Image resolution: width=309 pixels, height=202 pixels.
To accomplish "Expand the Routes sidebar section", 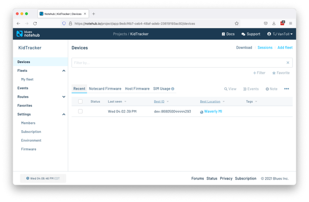I will pos(64,97).
